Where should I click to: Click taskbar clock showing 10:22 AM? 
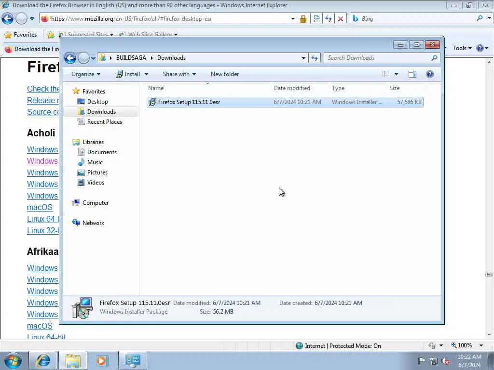[469, 361]
